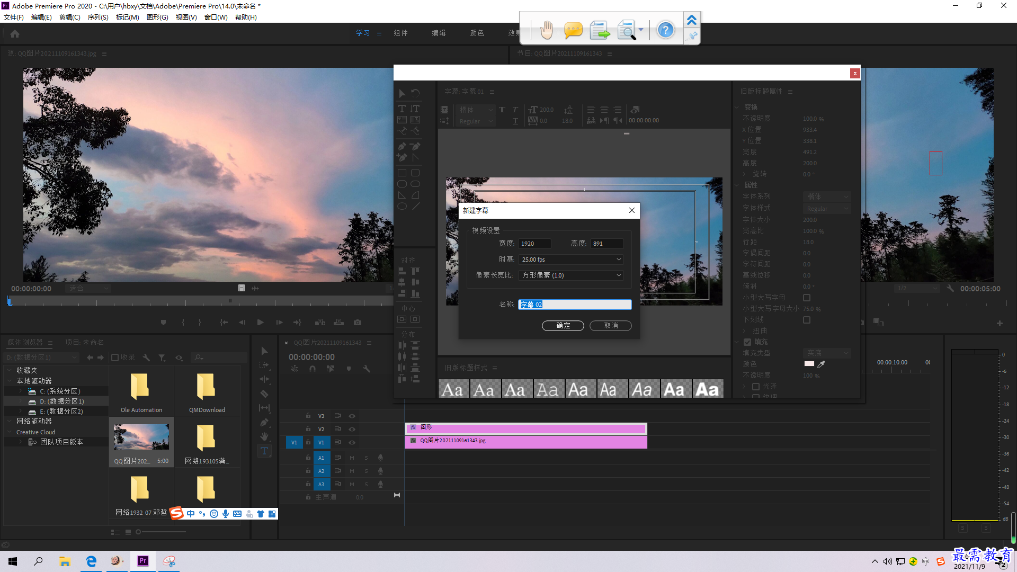Enable small caps checkbox
1017x572 pixels.
pos(807,298)
